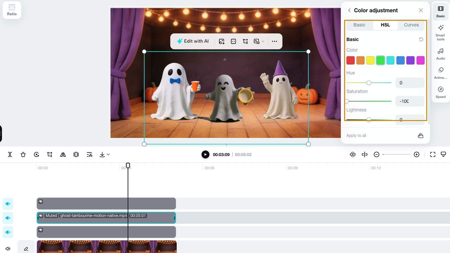The image size is (450, 253).
Task: Click the Saturation slider handle
Action: click(347, 101)
